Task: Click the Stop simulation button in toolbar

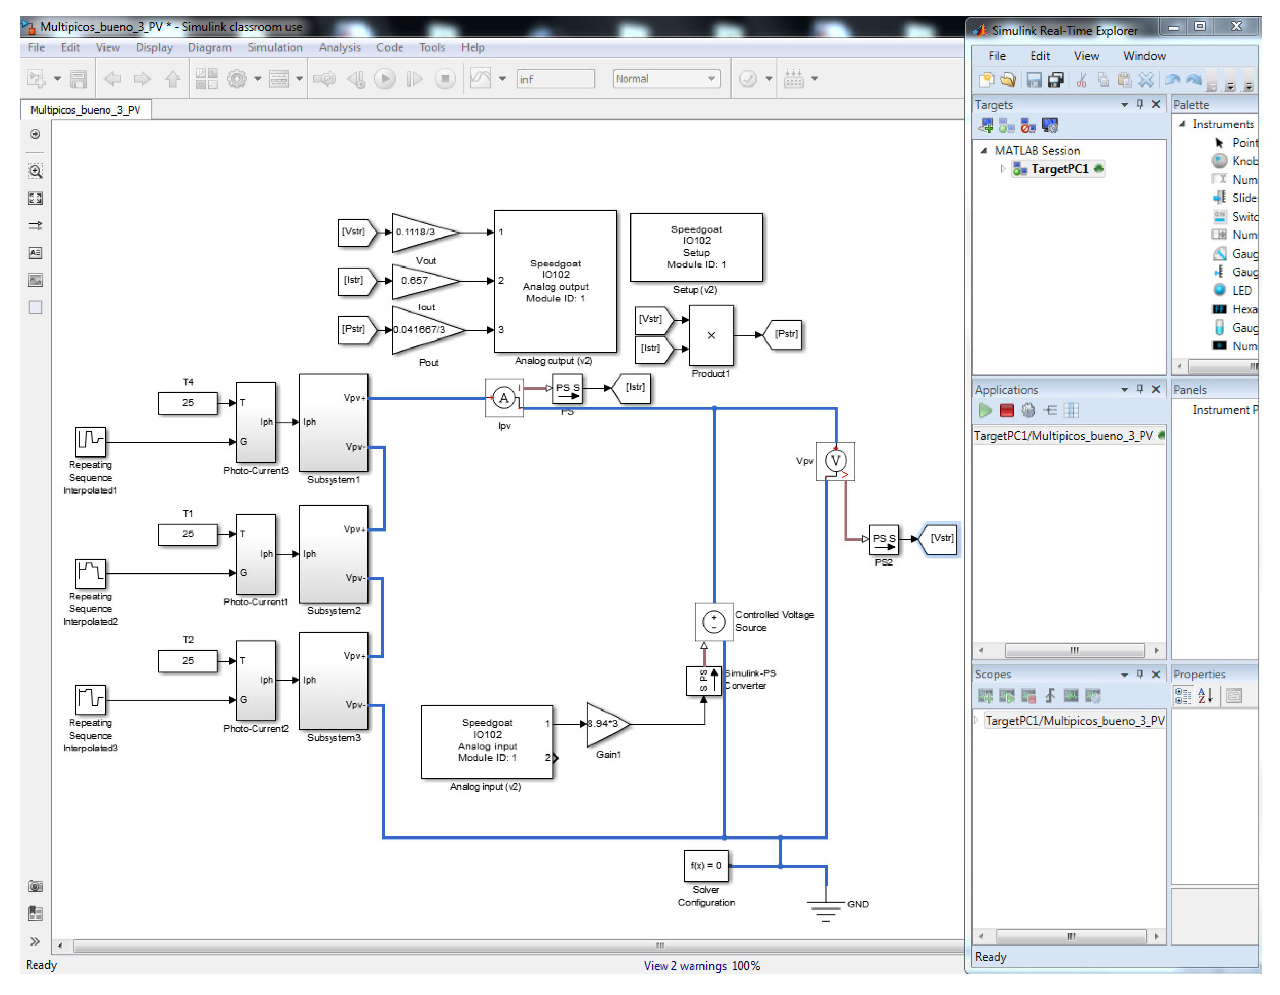Action: tap(445, 79)
